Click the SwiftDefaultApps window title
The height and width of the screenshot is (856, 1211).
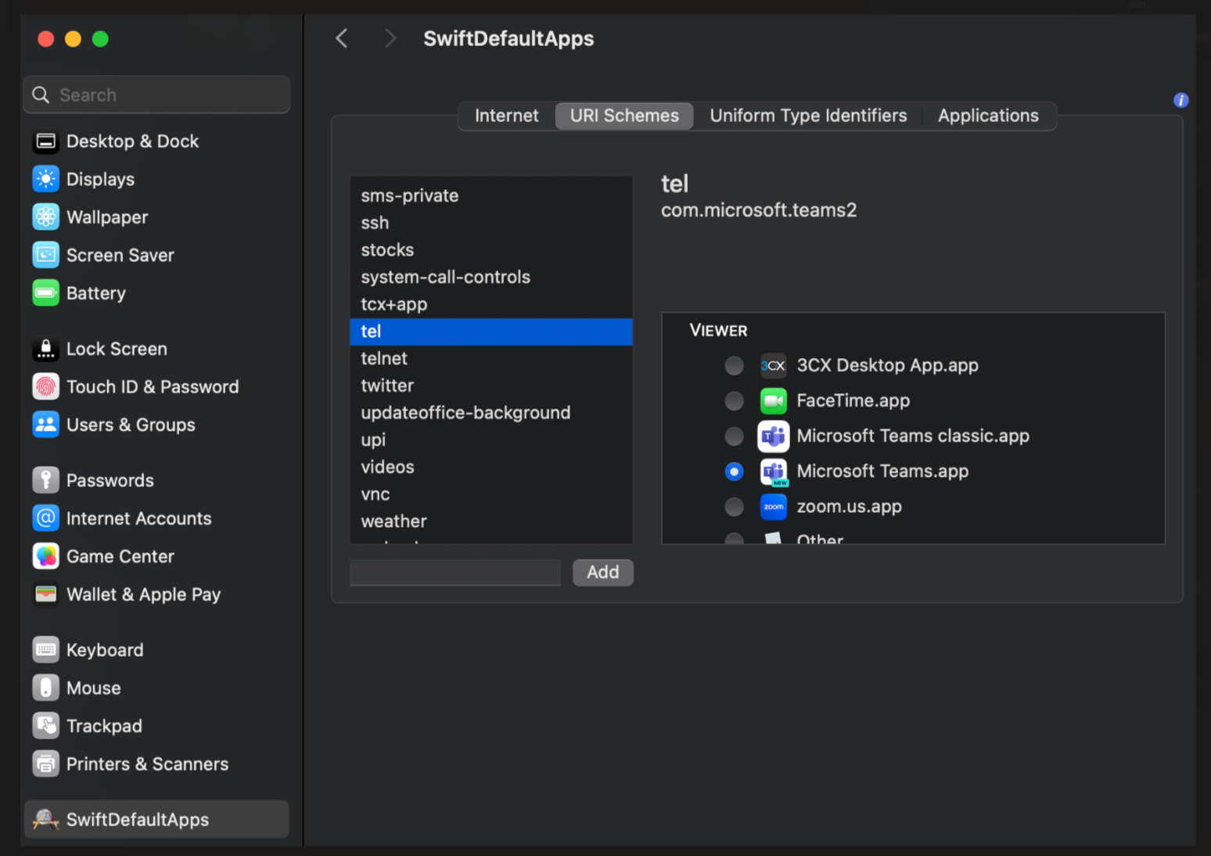click(508, 38)
